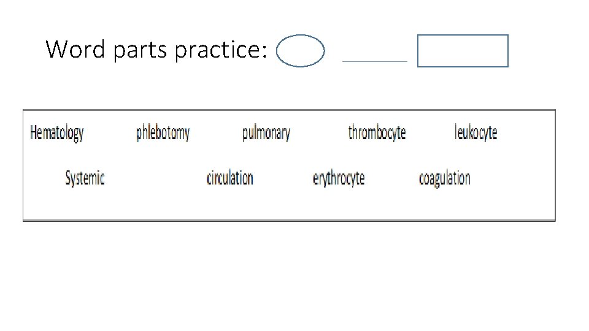Click the word 'Word' in the title
This screenshot has height=331, width=589.
pos(75,49)
